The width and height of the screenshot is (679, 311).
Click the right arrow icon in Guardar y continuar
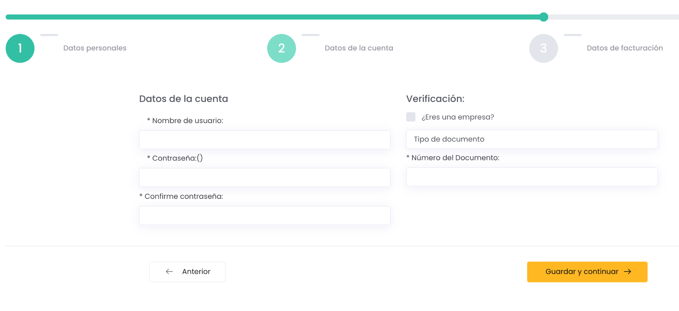click(x=628, y=272)
